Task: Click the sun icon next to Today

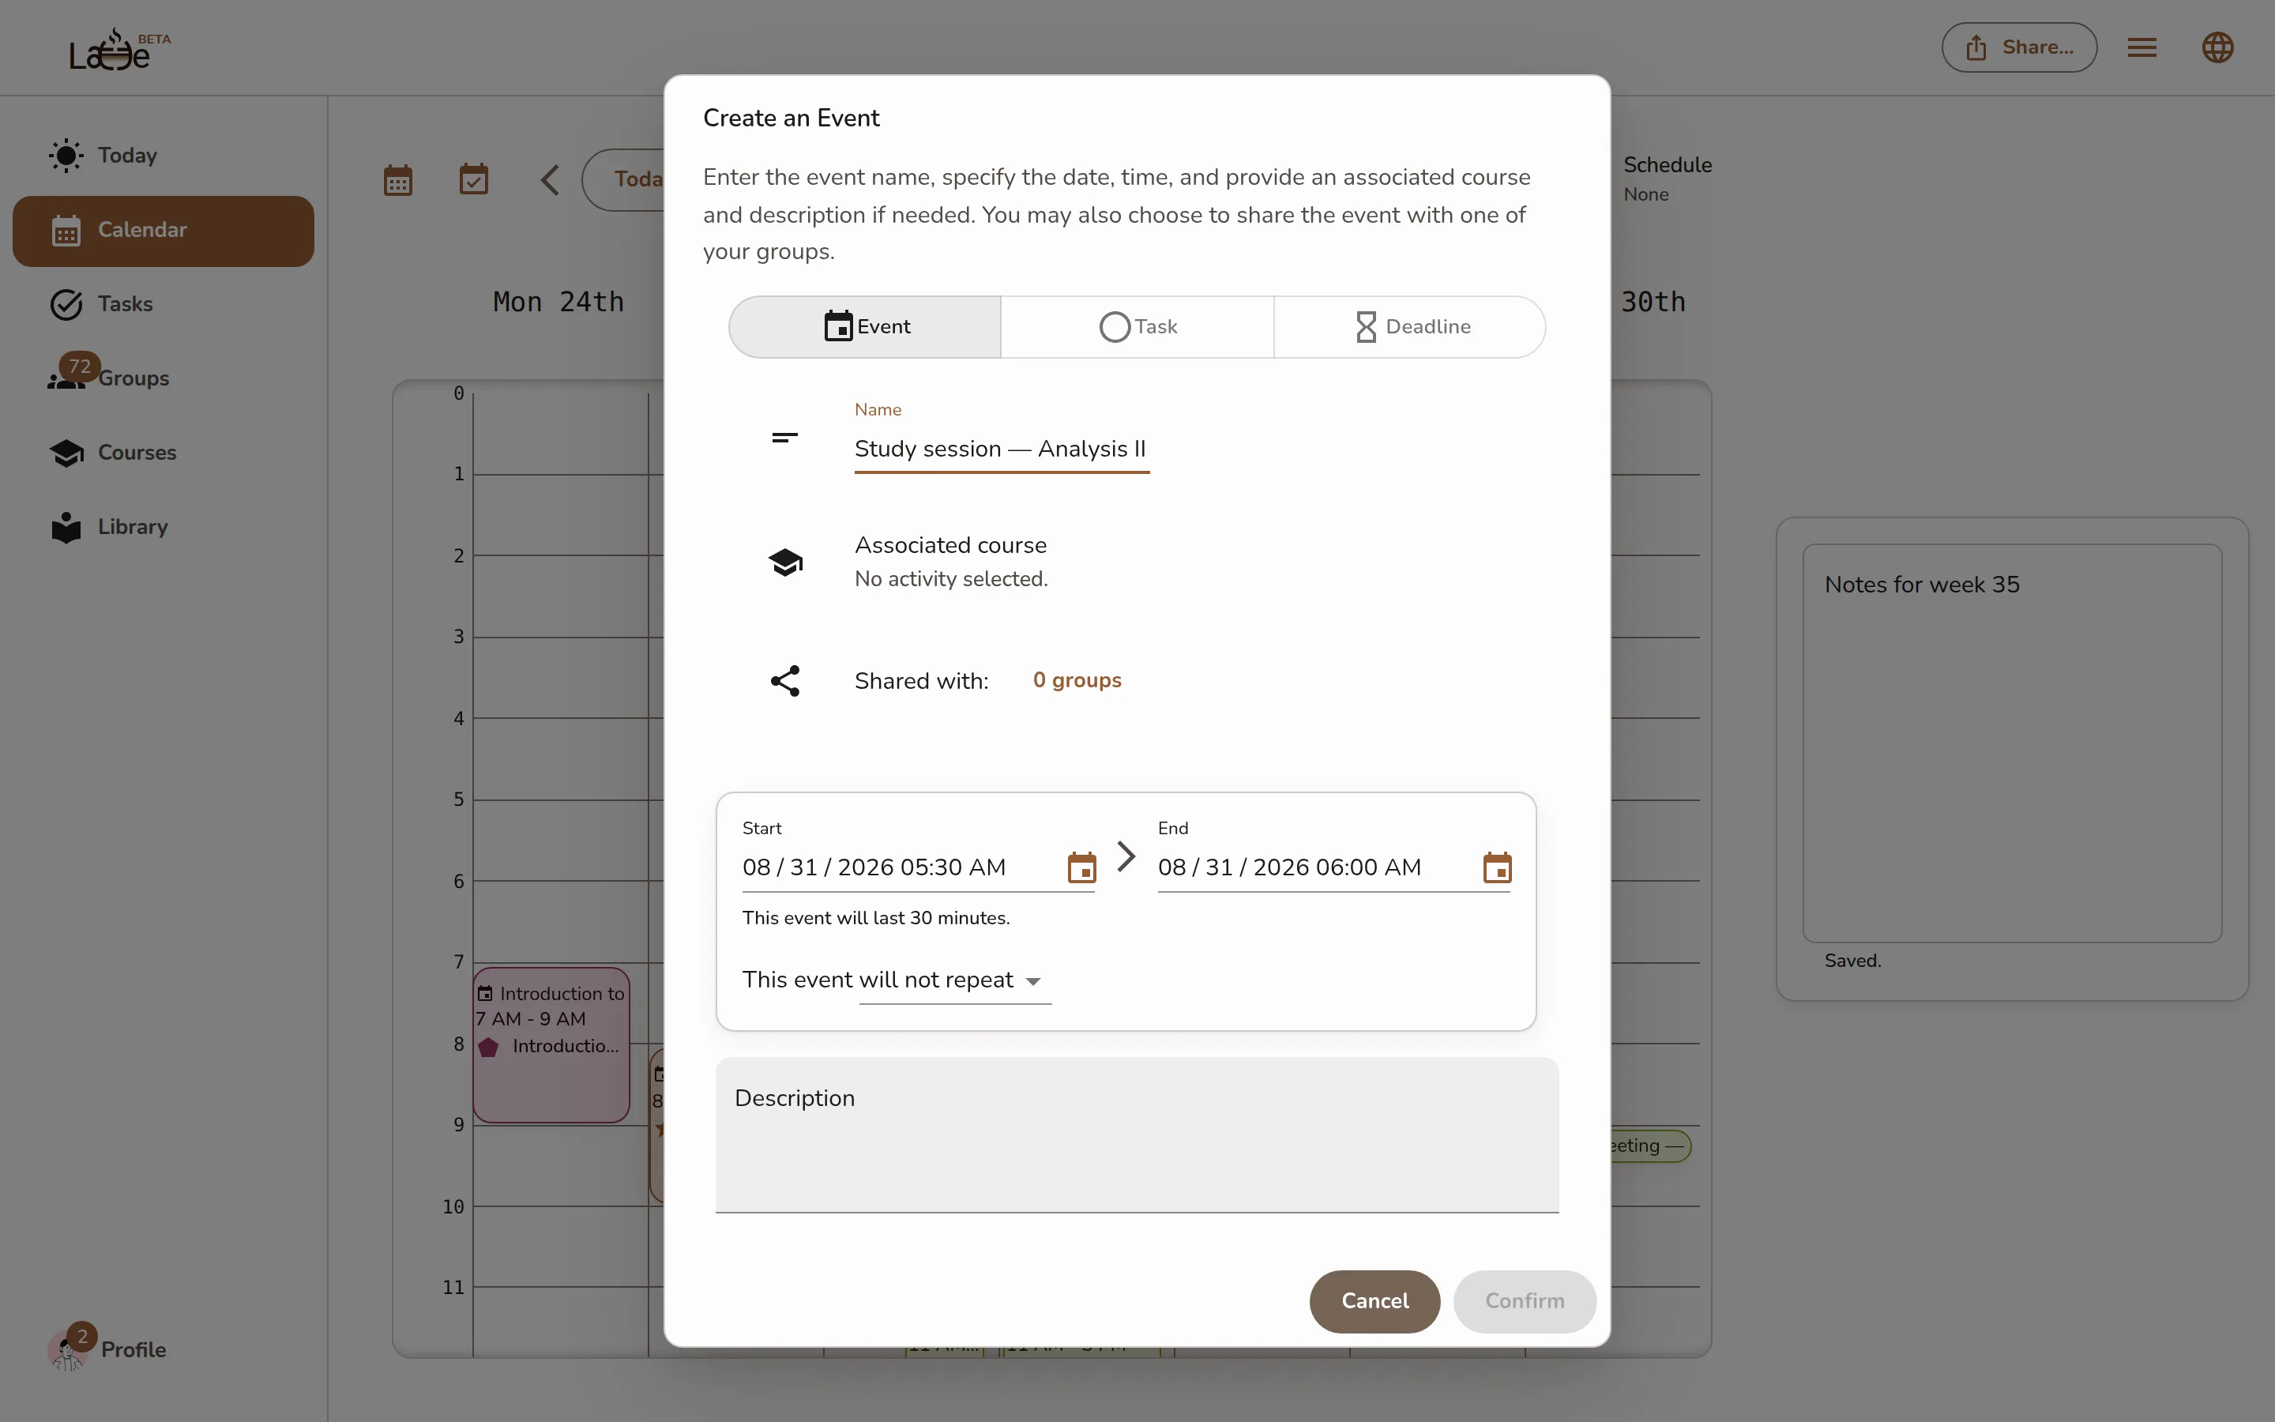Action: point(66,155)
